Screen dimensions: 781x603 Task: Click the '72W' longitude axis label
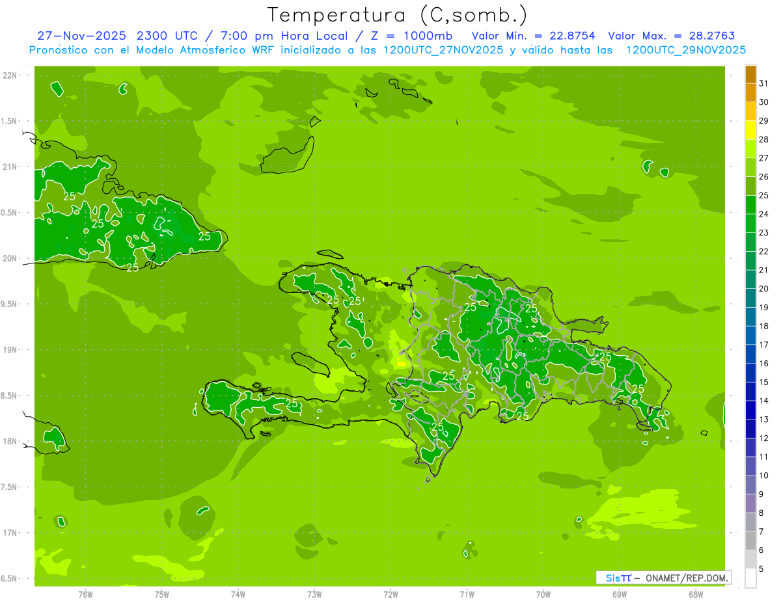(x=390, y=595)
